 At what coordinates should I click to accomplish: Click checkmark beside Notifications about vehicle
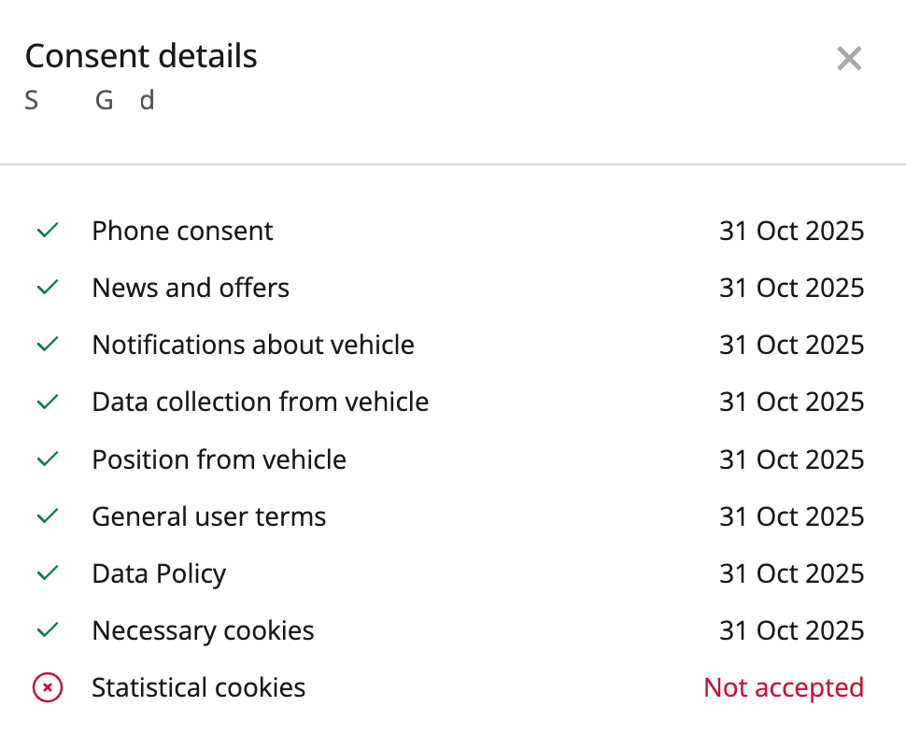point(47,345)
